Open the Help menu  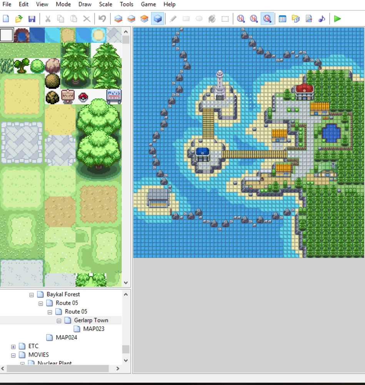point(169,4)
